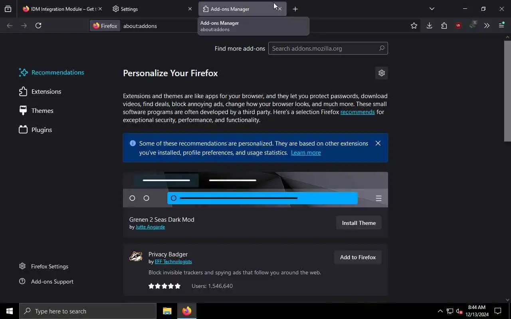Click the IDM integration toolbar icon
This screenshot has height=319, width=511.
473,26
